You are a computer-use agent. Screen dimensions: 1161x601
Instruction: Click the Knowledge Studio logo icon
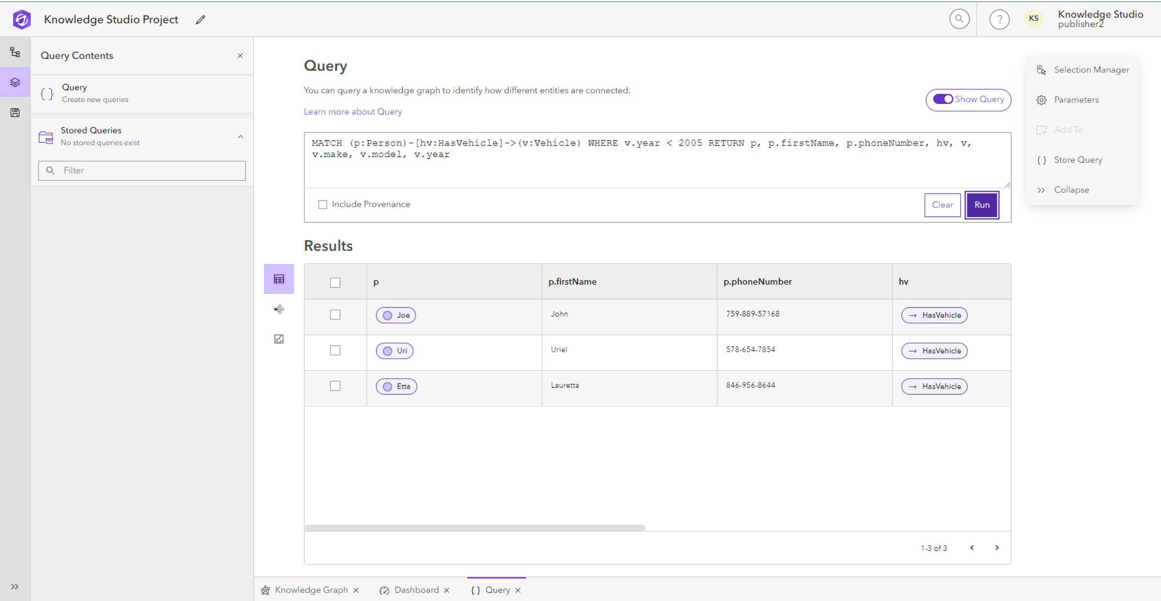point(22,19)
